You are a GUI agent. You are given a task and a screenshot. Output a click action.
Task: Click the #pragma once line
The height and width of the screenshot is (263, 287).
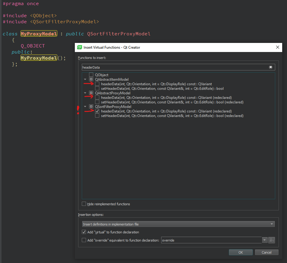coord(21,4)
